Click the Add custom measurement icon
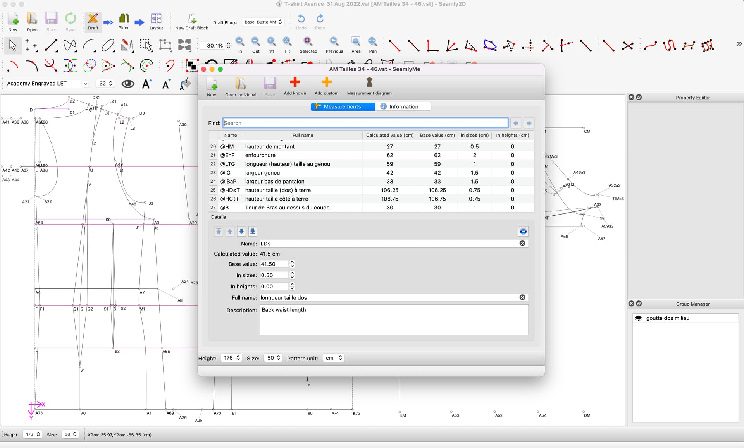The height and width of the screenshot is (448, 744). pos(326,82)
